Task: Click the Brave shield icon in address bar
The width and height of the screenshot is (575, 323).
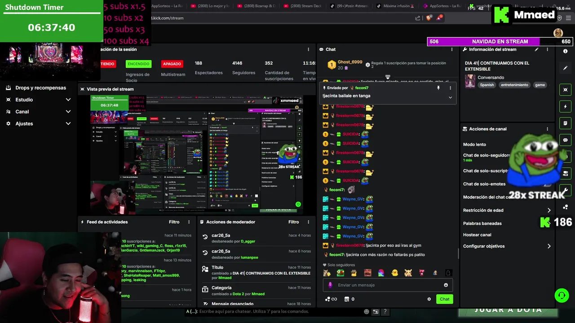Action: click(x=429, y=18)
